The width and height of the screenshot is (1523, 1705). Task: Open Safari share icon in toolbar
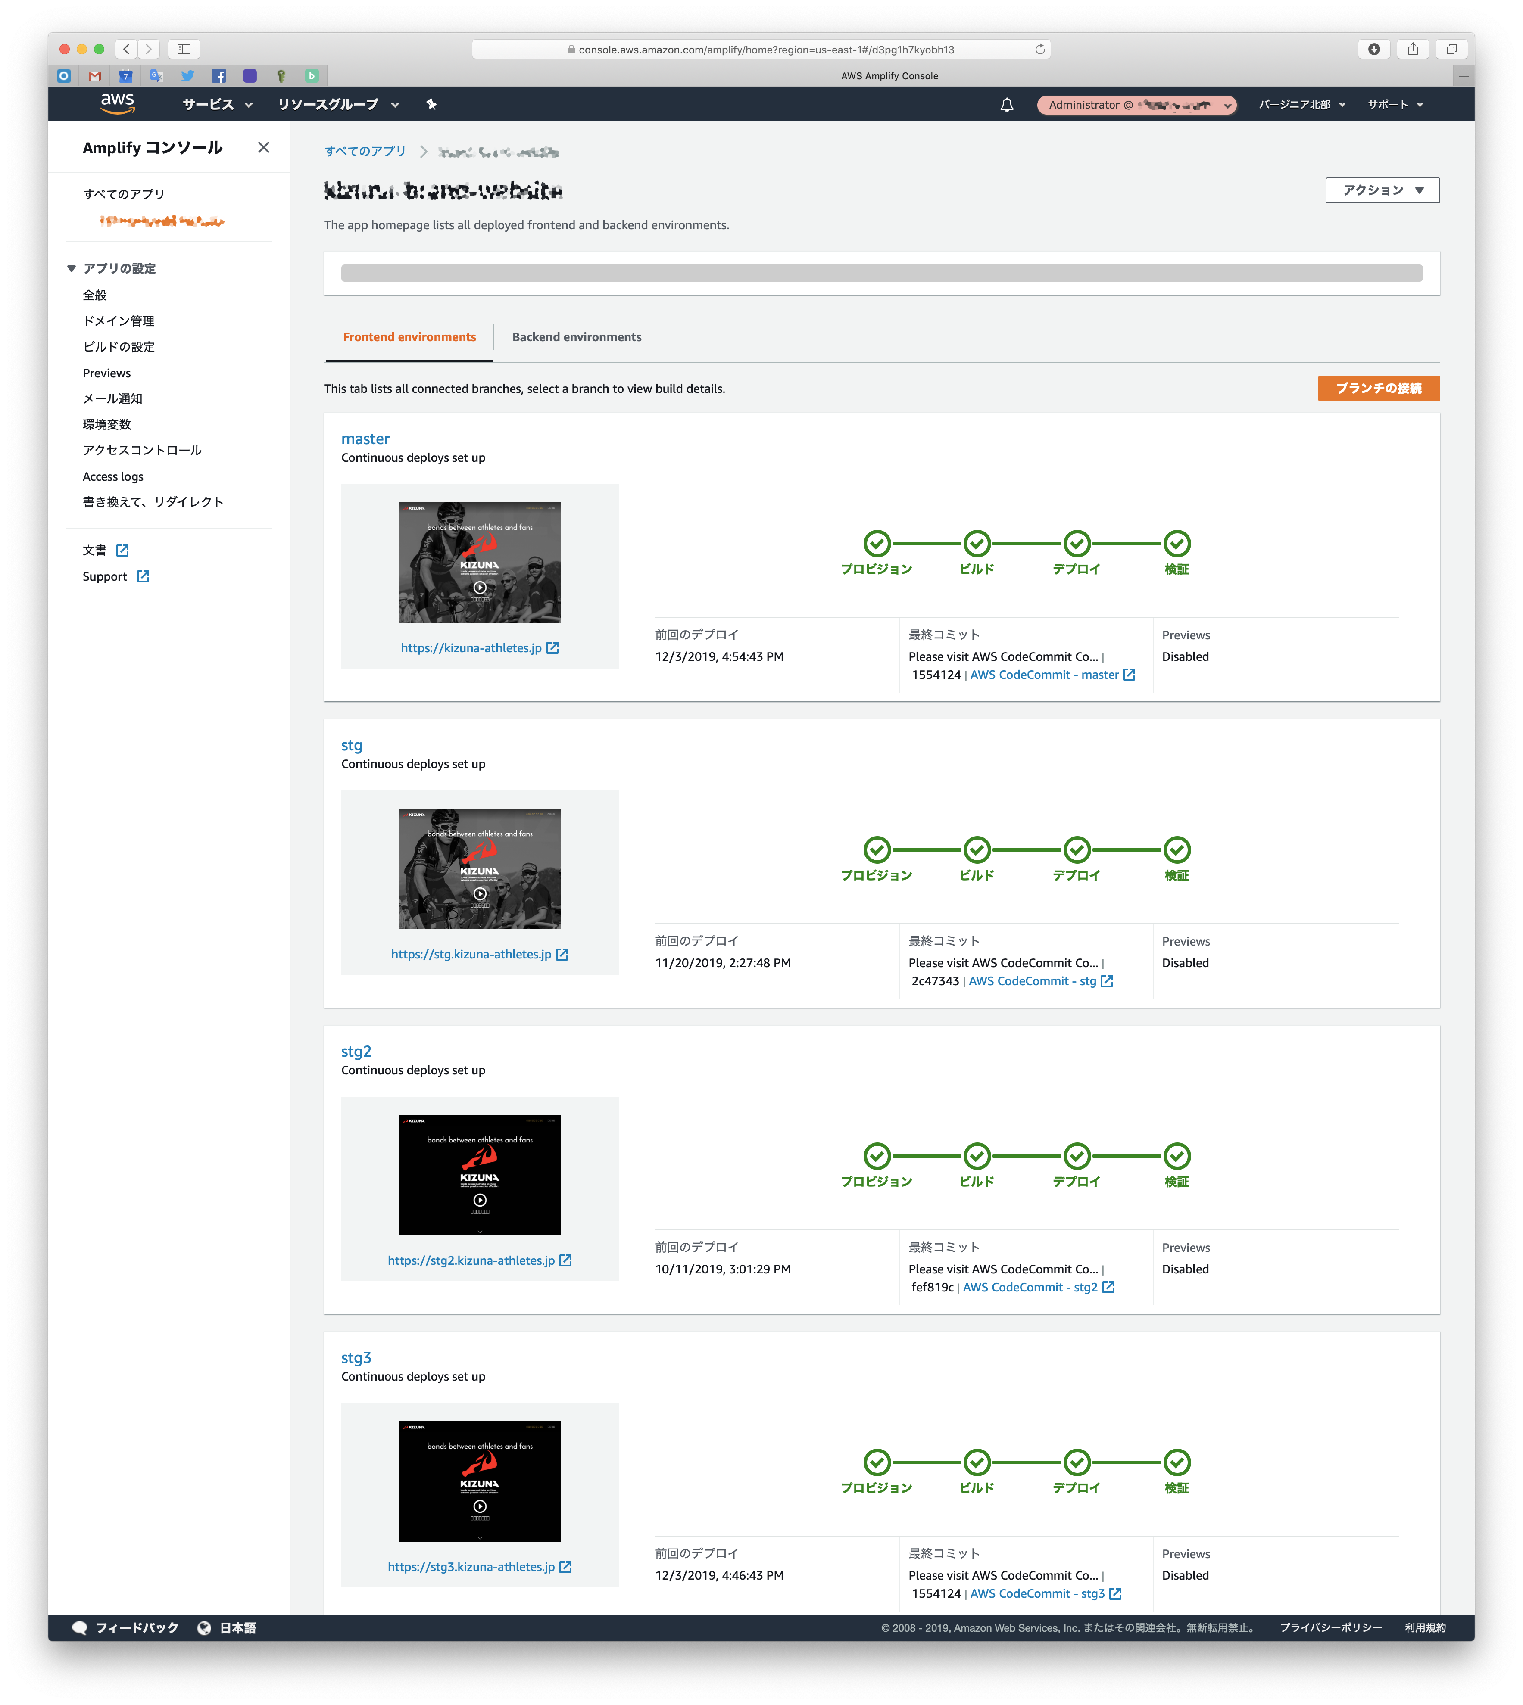pyautogui.click(x=1413, y=50)
